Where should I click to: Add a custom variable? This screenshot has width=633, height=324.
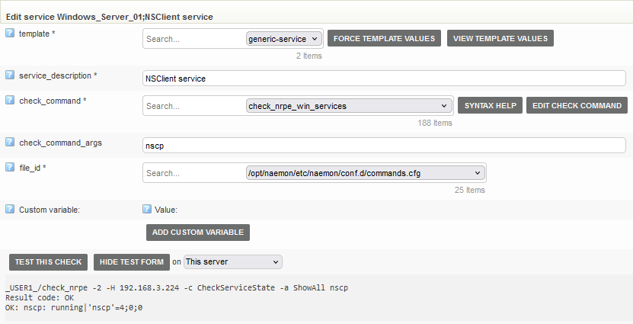pos(197,232)
